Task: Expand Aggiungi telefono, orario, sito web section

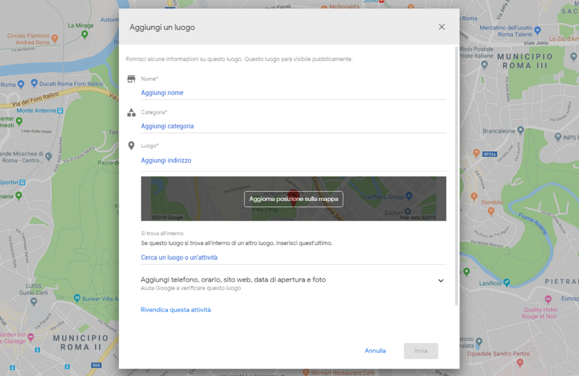Action: click(293, 283)
